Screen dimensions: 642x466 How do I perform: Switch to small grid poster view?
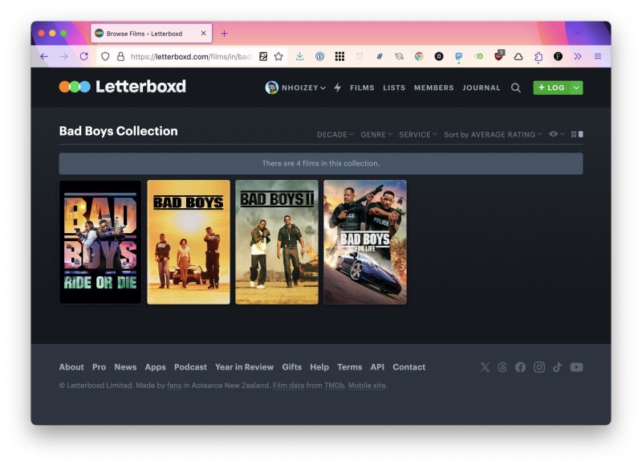pyautogui.click(x=574, y=134)
